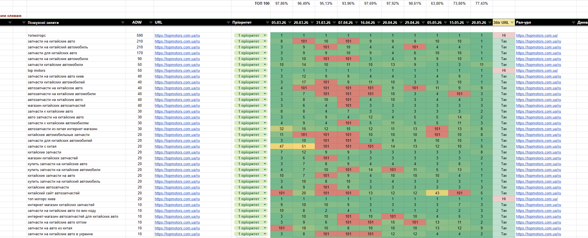
Task: Open filter for the 05.03.26 date column
Action: 290,23
